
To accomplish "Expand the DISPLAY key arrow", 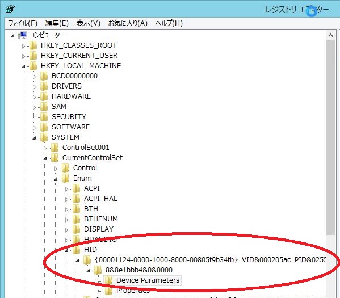I will pyautogui.click(x=66, y=230).
